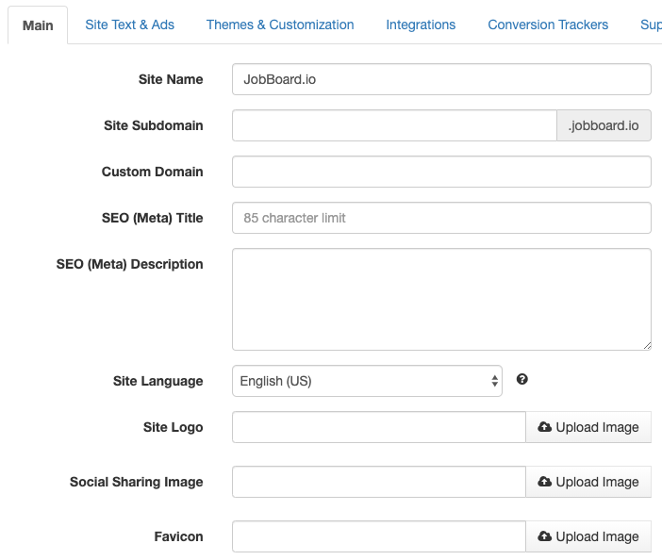
Task: Click the Favicon path input field
Action: (378, 536)
